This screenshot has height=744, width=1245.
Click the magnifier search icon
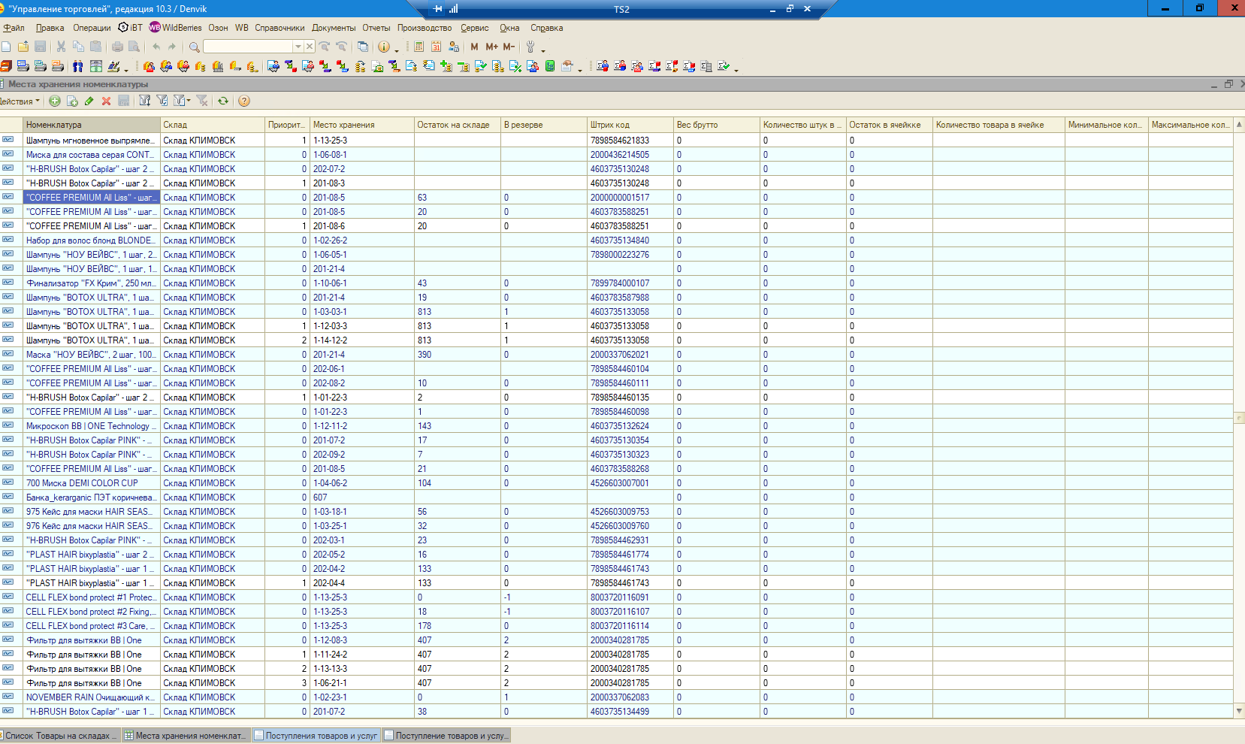[x=194, y=47]
